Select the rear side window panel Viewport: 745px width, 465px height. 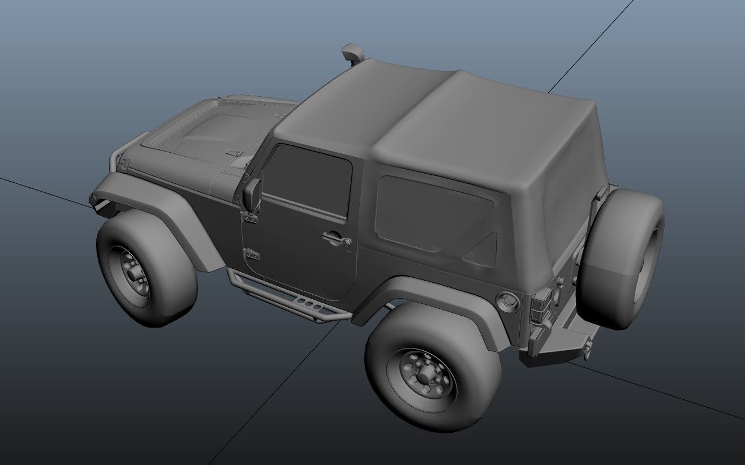(433, 214)
